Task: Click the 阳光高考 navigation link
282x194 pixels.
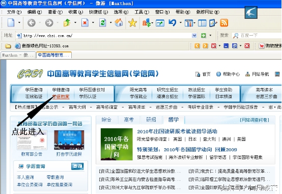Action: pyautogui.click(x=138, y=90)
